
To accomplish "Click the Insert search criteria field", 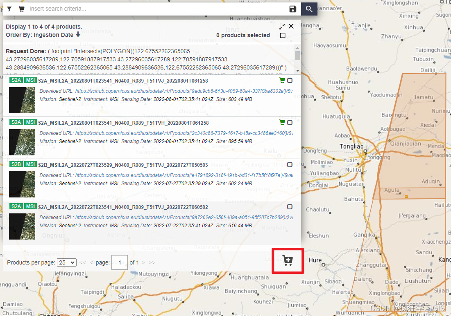I will 157,9.
